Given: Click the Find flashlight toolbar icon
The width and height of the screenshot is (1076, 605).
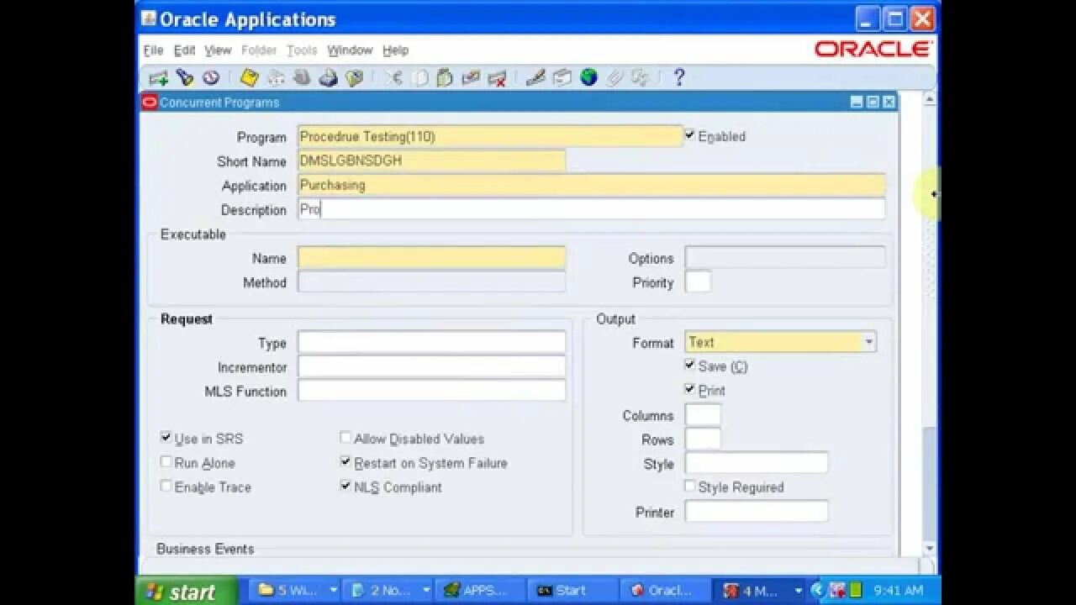Looking at the screenshot, I should tap(185, 78).
